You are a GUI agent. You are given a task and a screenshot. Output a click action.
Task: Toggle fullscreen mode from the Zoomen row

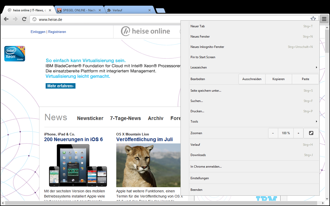[311, 133]
